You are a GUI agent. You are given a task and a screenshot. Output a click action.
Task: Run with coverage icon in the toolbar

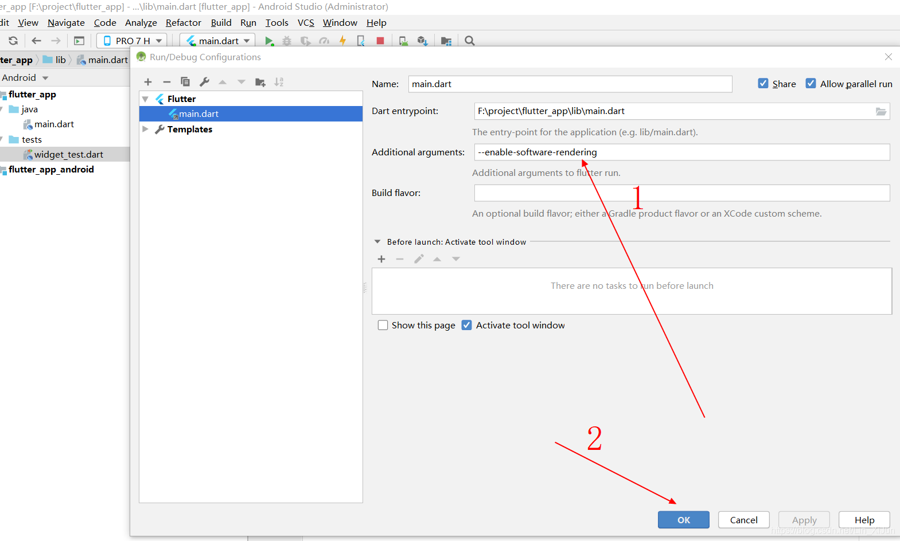(x=306, y=41)
